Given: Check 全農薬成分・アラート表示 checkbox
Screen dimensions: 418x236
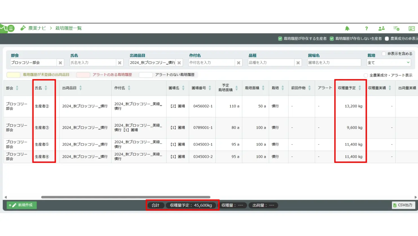Looking at the screenshot, I should tap(366, 75).
